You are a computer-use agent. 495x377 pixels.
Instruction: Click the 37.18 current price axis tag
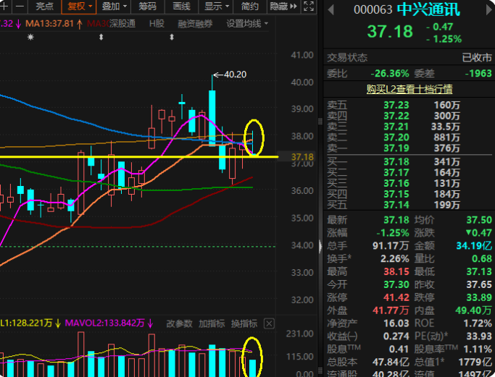click(302, 157)
